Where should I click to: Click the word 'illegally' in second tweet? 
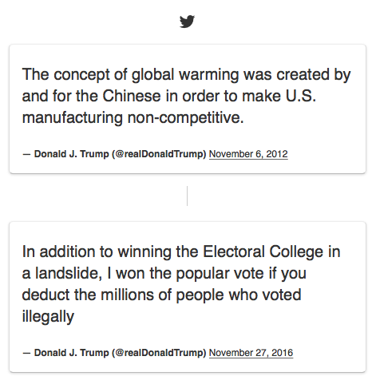coord(48,317)
